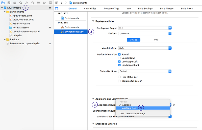This screenshot has width=202, height=130.
Task: Open the Find navigator magnifier icon
Action: click(x=21, y=3)
